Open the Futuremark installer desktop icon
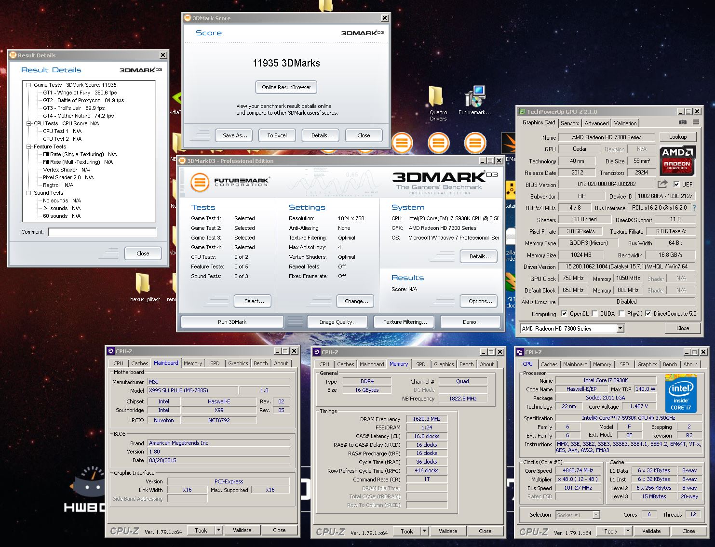Screen dimensions: 715x547 pos(475,96)
